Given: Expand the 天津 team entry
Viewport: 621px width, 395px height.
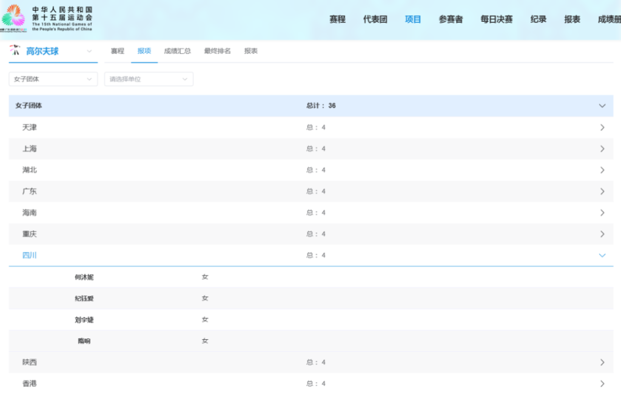Looking at the screenshot, I should tap(602, 127).
